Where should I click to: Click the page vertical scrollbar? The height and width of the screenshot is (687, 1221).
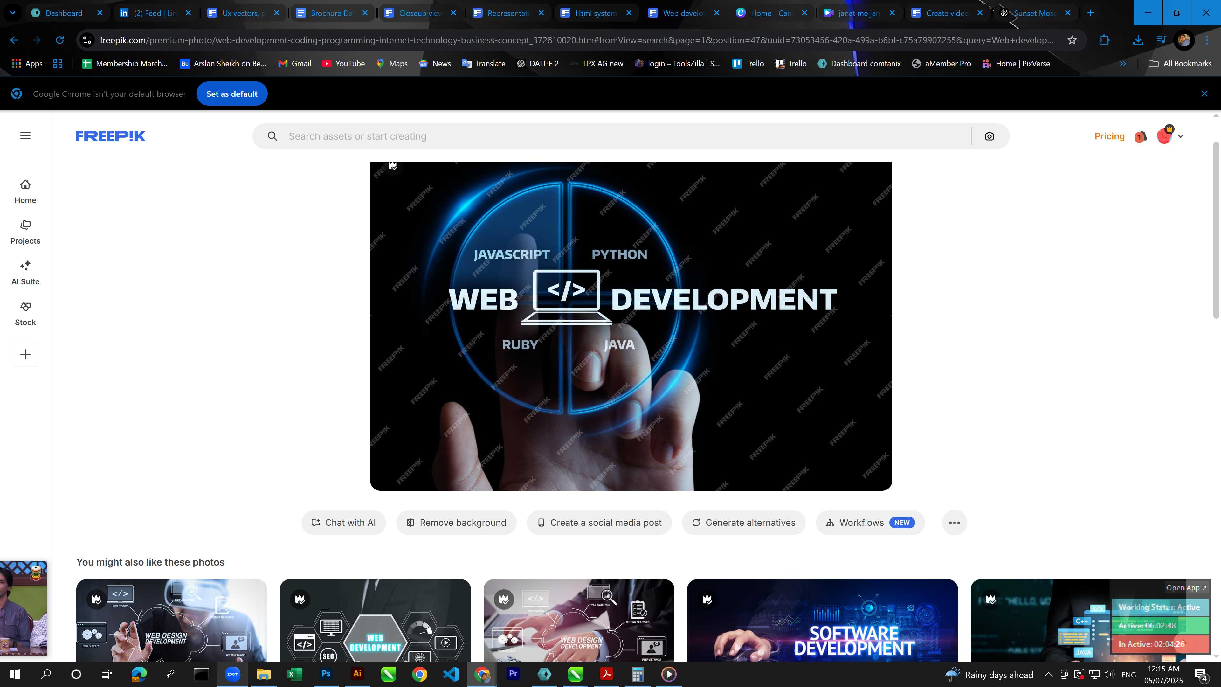pyautogui.click(x=1216, y=230)
